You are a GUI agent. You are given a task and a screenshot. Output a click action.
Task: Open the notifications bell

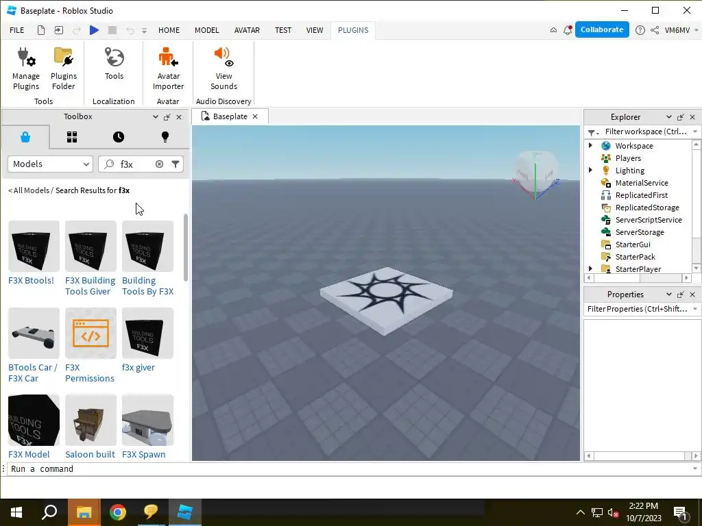pyautogui.click(x=567, y=30)
